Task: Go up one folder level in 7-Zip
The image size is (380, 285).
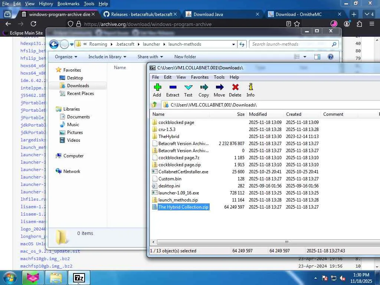Action: click(x=154, y=105)
